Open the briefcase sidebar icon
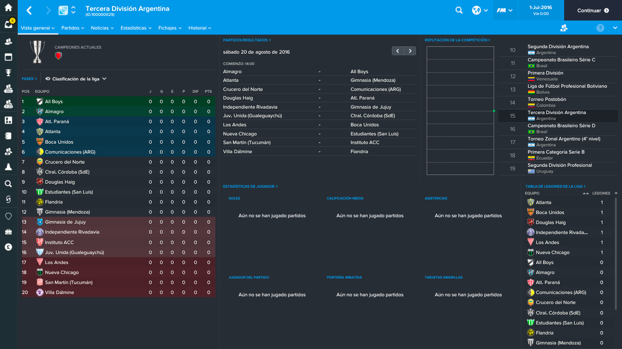This screenshot has height=349, width=622. (8, 232)
